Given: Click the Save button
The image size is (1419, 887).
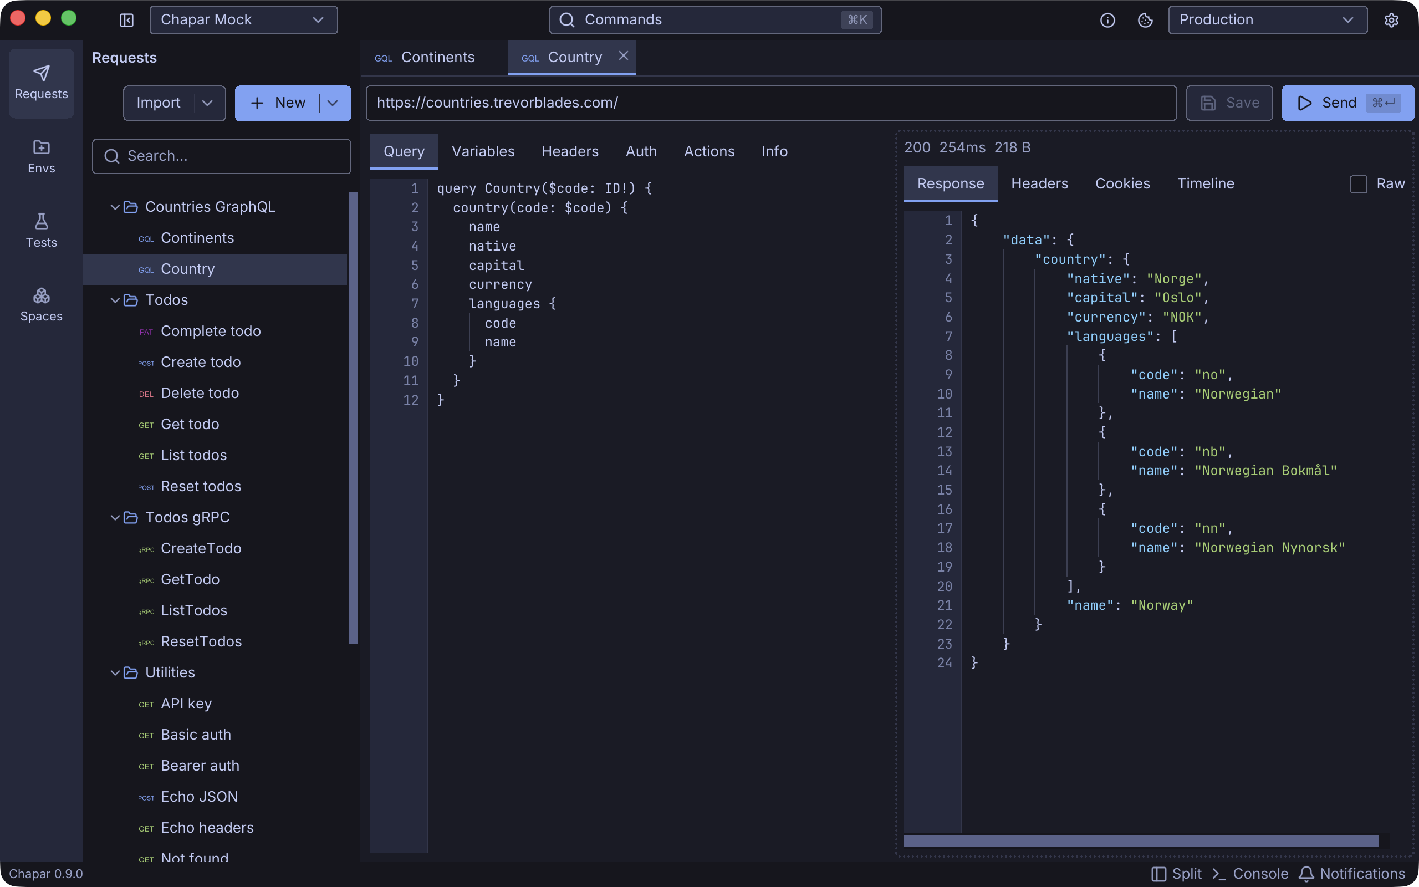Looking at the screenshot, I should coord(1229,103).
